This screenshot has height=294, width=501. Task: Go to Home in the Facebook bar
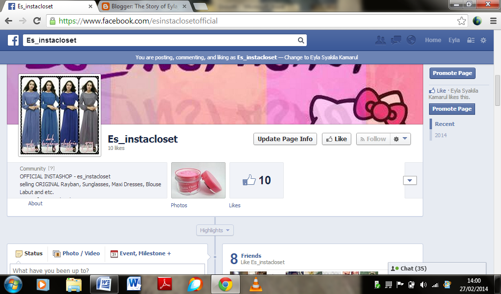[433, 40]
